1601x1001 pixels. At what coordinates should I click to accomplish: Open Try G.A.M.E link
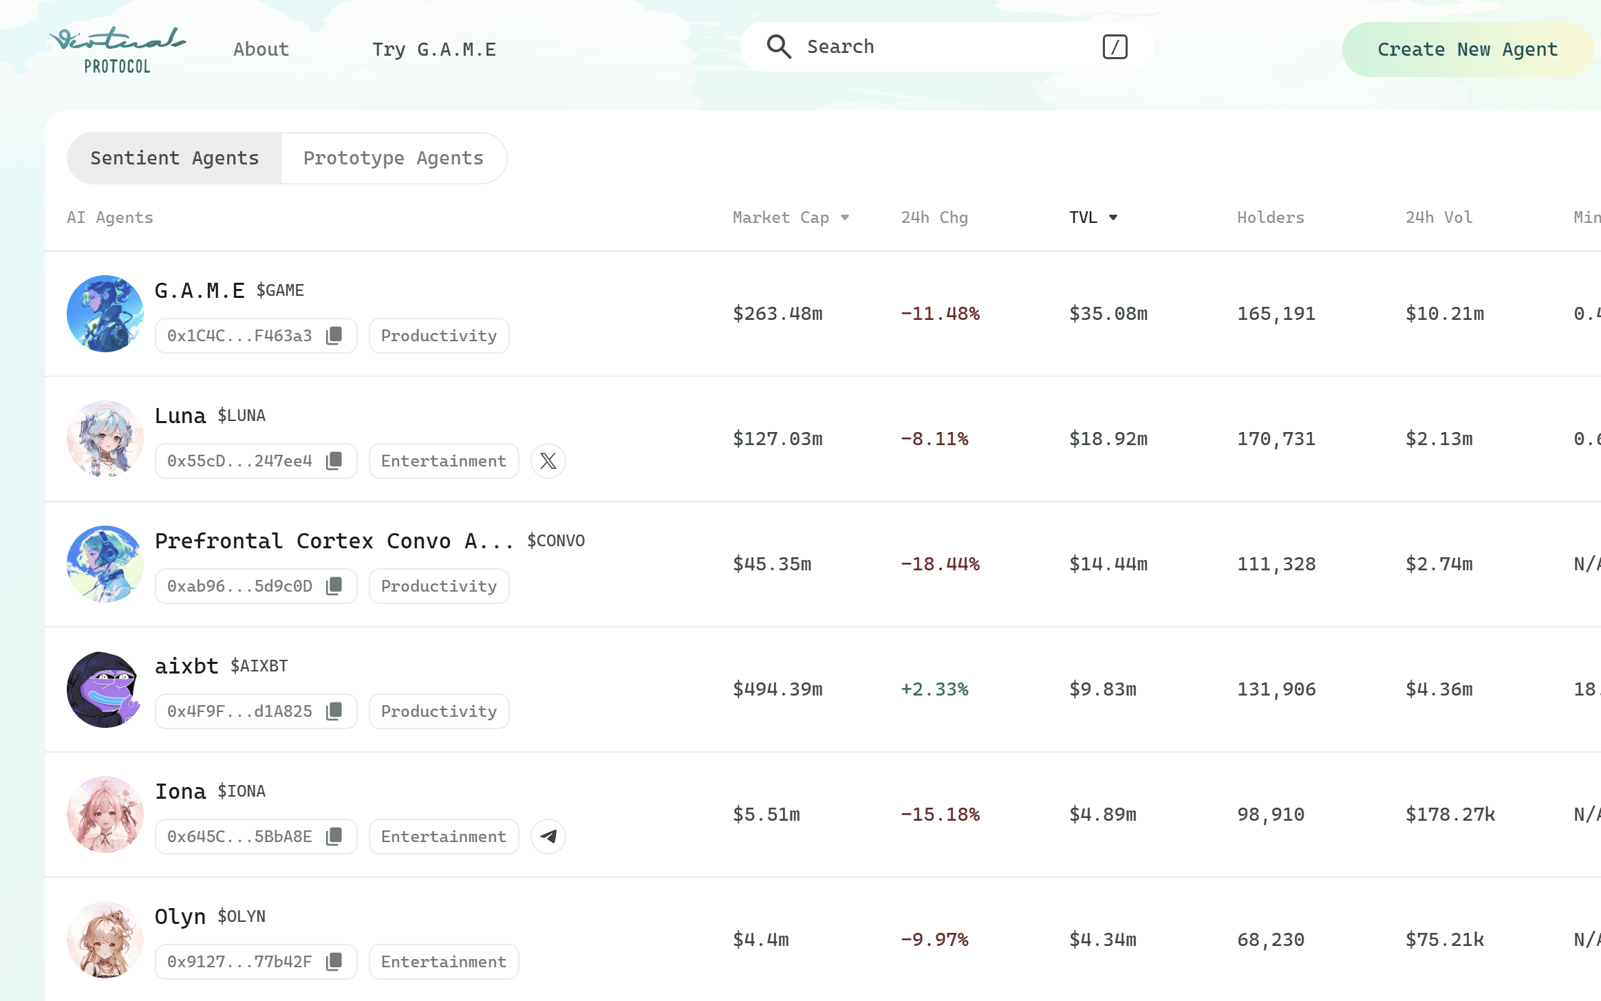pyautogui.click(x=434, y=50)
